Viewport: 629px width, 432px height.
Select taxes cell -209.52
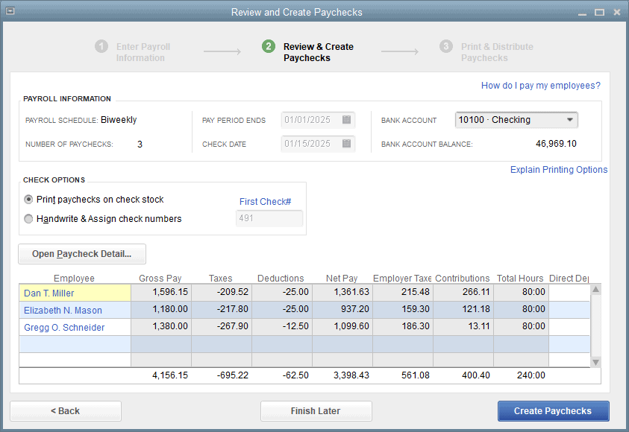222,292
